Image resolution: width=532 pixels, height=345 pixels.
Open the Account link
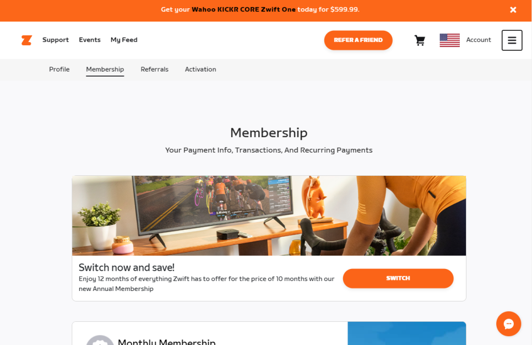point(479,40)
